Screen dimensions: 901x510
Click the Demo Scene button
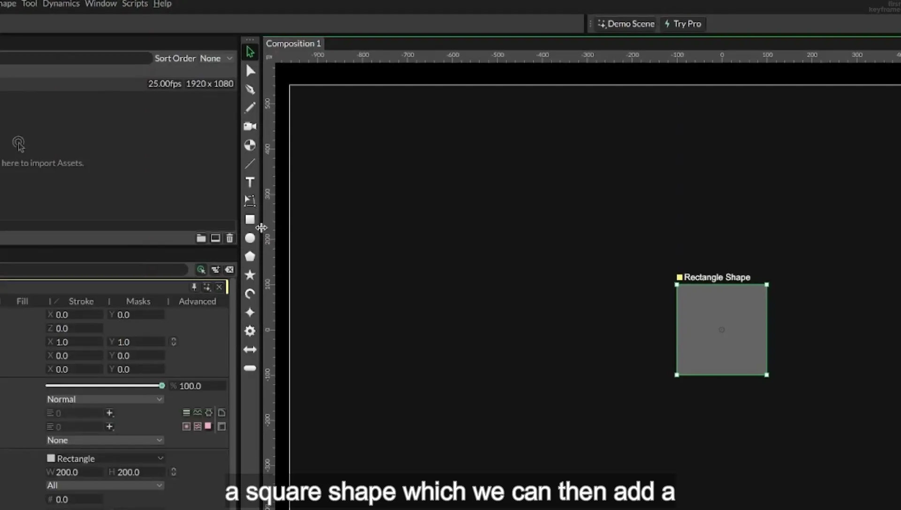pyautogui.click(x=626, y=24)
